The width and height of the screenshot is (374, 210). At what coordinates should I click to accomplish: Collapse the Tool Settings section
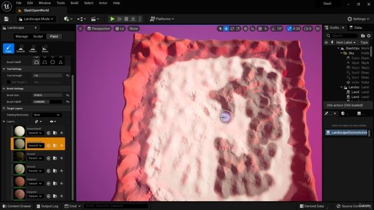4,69
